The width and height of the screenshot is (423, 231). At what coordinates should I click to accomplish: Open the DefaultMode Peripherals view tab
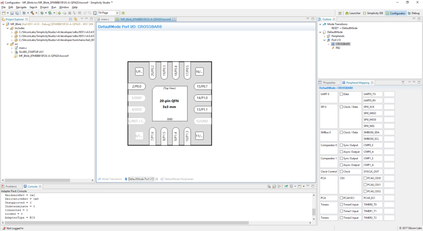tap(178, 179)
